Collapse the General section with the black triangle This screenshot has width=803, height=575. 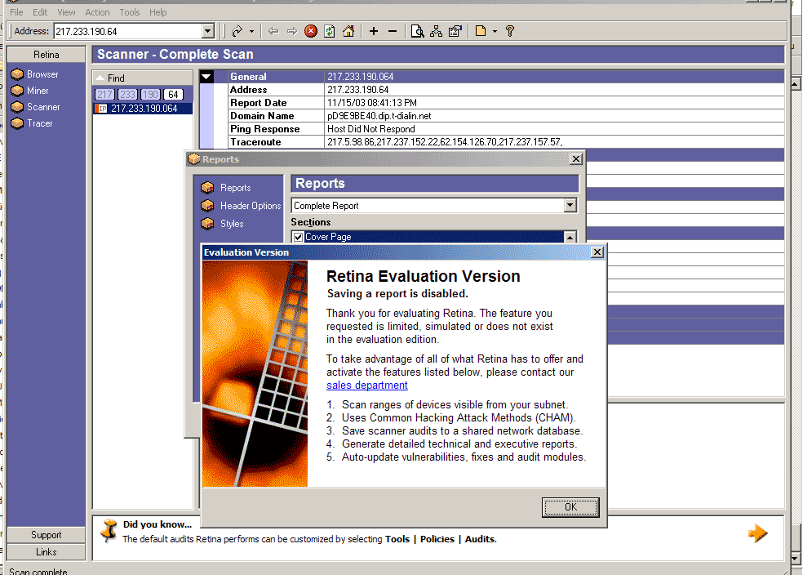click(x=206, y=77)
